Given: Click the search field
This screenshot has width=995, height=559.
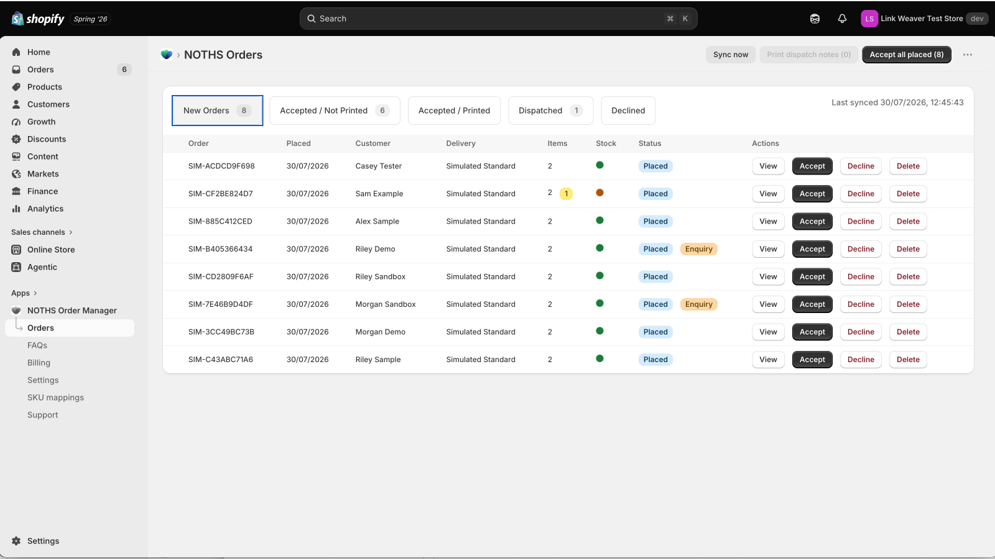Looking at the screenshot, I should 498,19.
